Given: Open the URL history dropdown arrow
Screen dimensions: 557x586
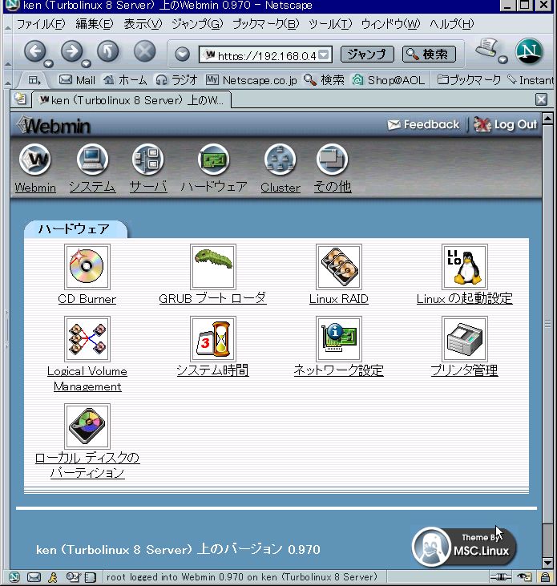Looking at the screenshot, I should tap(325, 55).
